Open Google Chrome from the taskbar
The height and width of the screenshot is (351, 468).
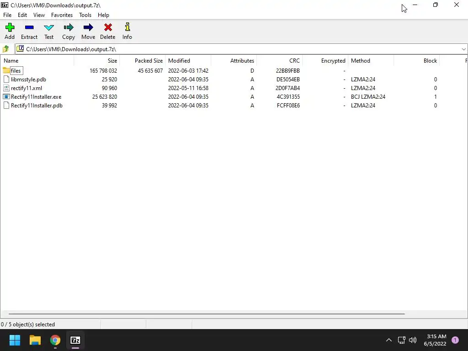(55, 340)
